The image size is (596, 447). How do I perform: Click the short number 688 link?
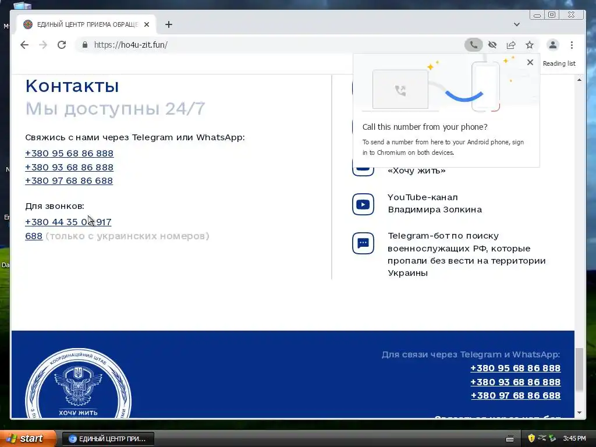click(34, 236)
